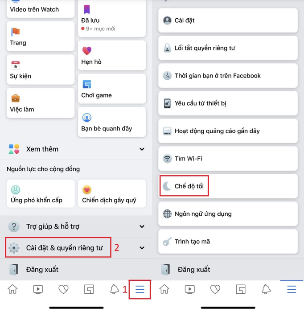
Task: Open Hẹn hò shortcut card
Action: pos(112,55)
